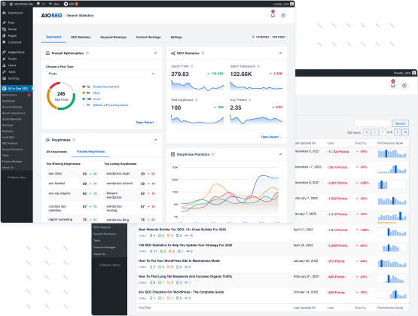The image size is (418, 316).
Task: Open Feature Manager in back window sidebar
Action: click(105, 248)
